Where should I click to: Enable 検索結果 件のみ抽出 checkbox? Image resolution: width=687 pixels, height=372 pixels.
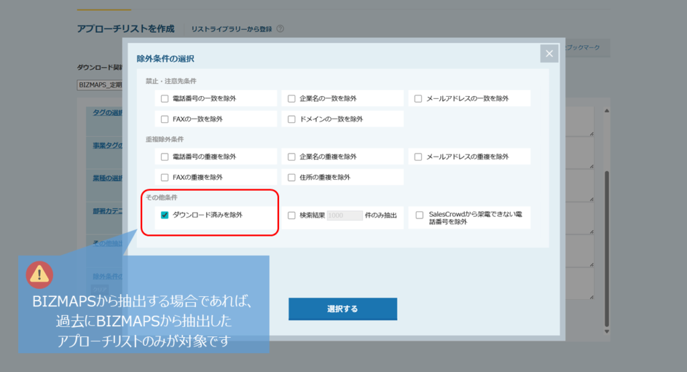[291, 216]
